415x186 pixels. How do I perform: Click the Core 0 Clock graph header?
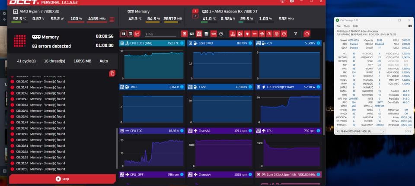288,174
